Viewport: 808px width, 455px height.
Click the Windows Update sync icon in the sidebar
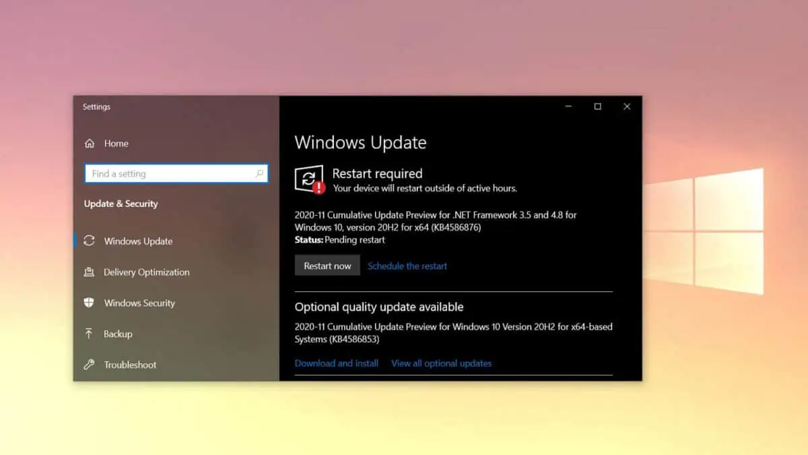point(89,241)
